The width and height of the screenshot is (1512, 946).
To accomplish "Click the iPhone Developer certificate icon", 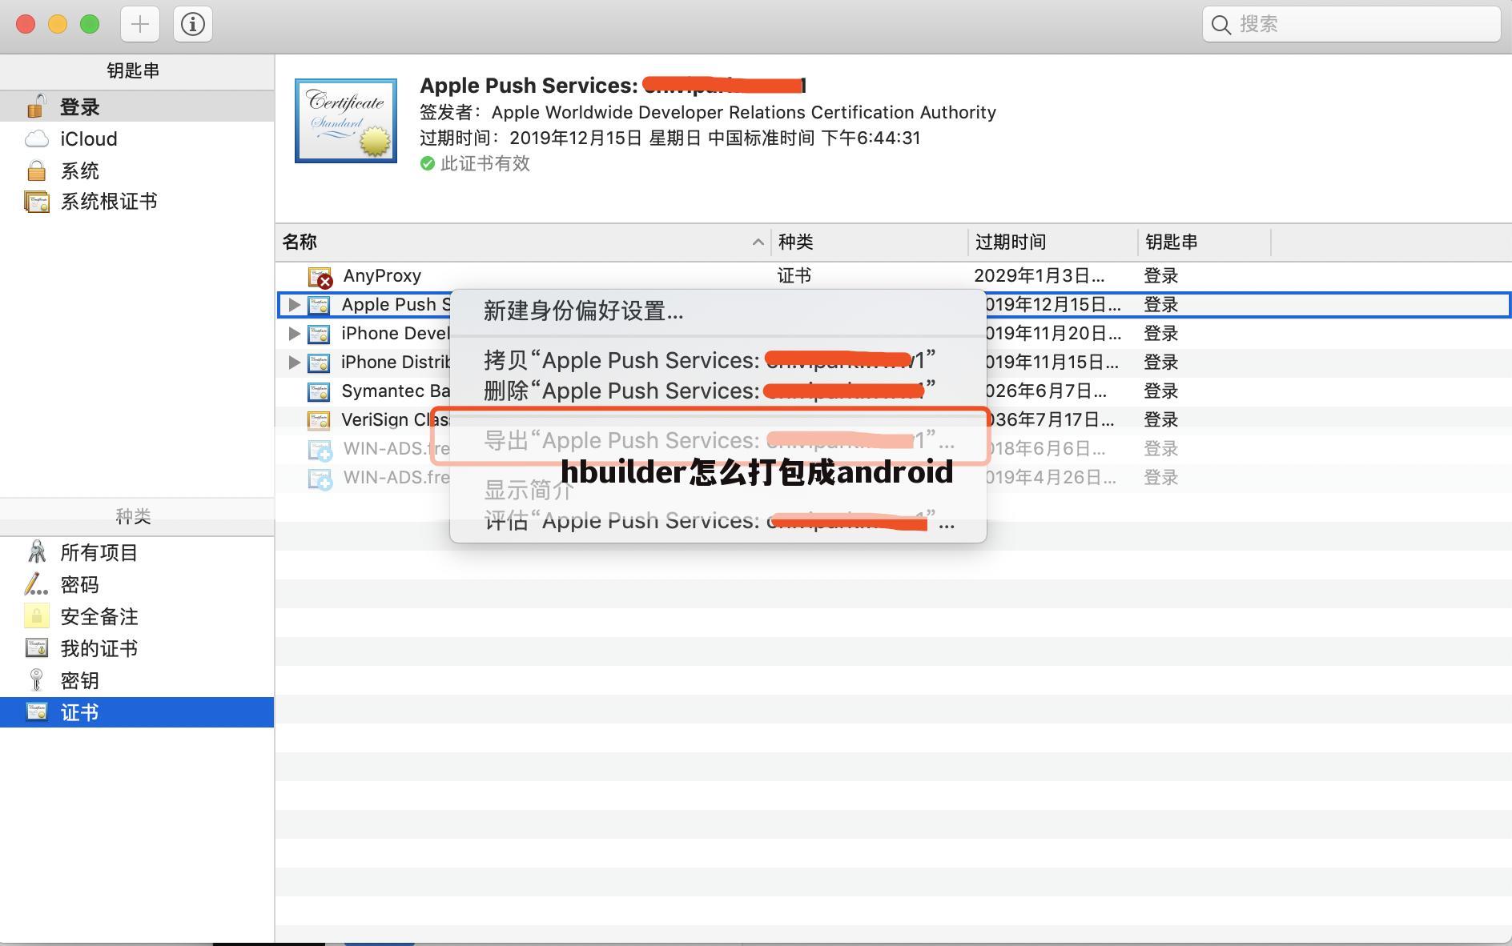I will click(x=319, y=334).
